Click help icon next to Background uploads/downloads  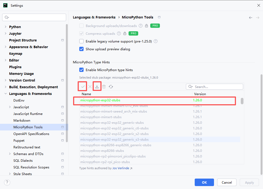click(141, 26)
